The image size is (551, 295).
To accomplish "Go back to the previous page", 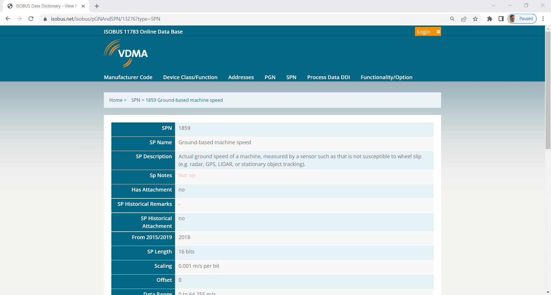I will click(x=8, y=19).
